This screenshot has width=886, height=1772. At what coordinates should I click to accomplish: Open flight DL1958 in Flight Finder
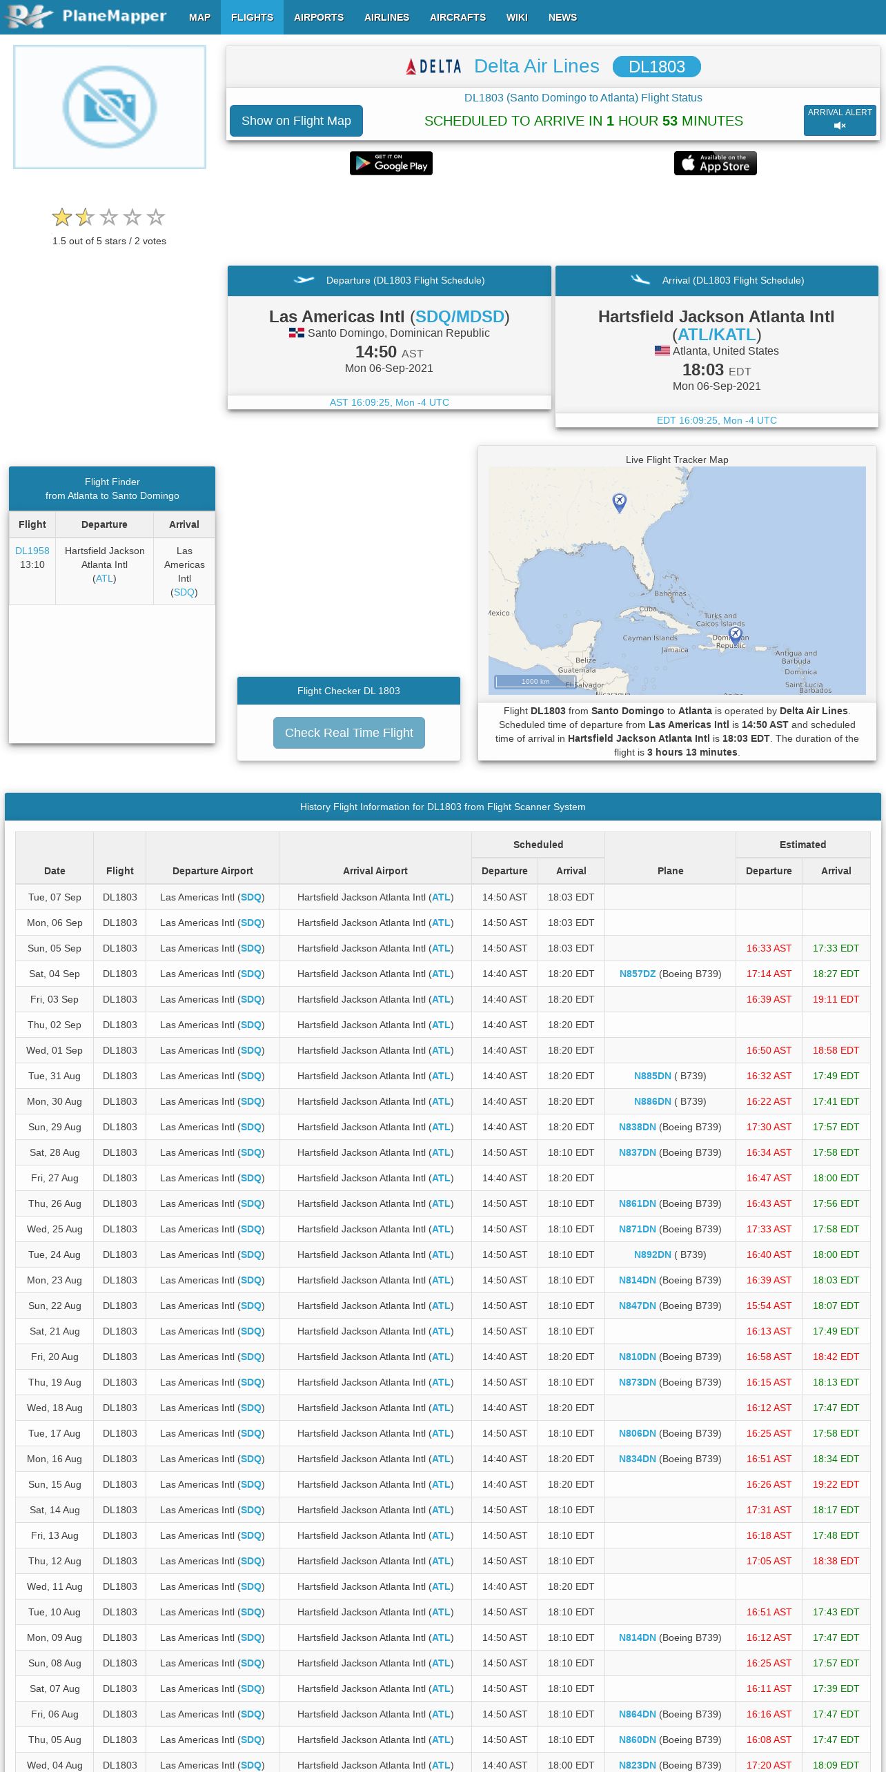(32, 551)
